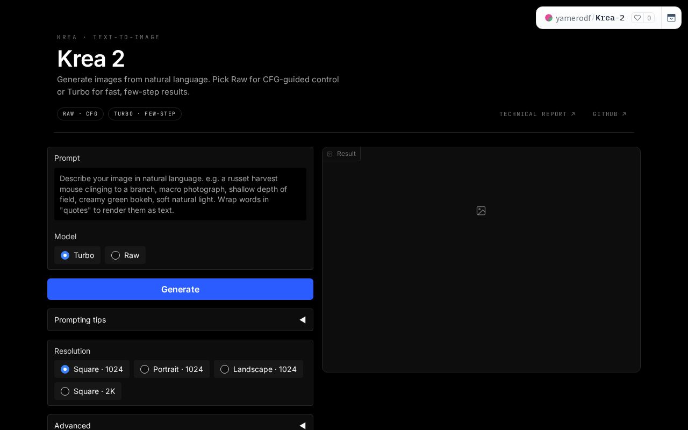Select the Raw model radio button

(125, 255)
